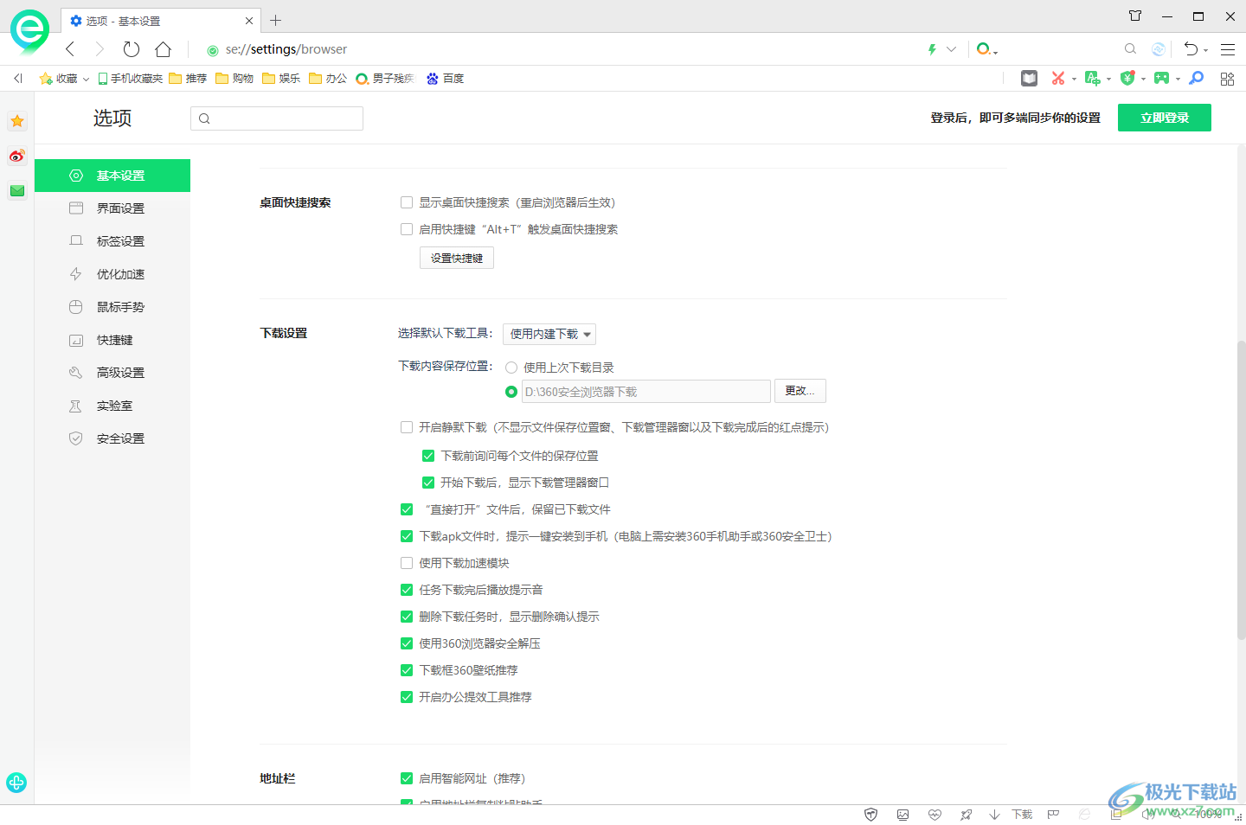Expand the address bar chevron dropdown
This screenshot has height=825, width=1246.
pos(952,49)
